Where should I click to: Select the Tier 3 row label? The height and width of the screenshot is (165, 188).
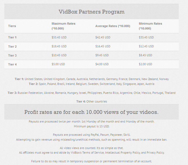pos(12,55)
